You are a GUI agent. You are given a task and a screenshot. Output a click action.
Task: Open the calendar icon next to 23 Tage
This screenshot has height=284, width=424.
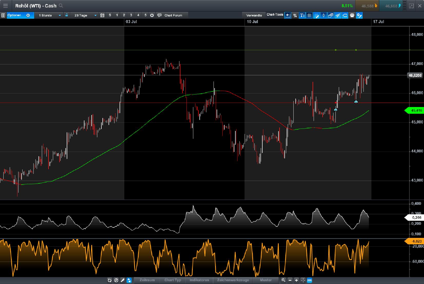pos(102,15)
